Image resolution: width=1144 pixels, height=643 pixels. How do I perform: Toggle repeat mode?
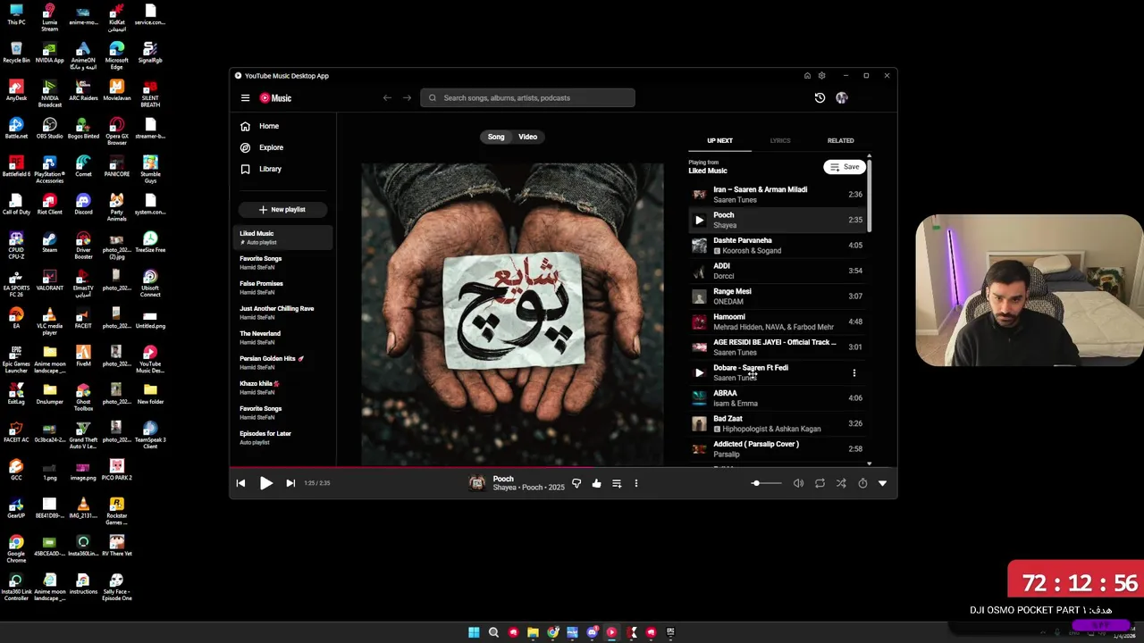tap(820, 483)
